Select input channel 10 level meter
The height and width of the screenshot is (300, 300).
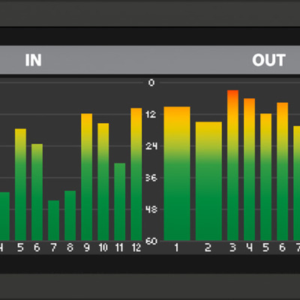click(x=103, y=182)
